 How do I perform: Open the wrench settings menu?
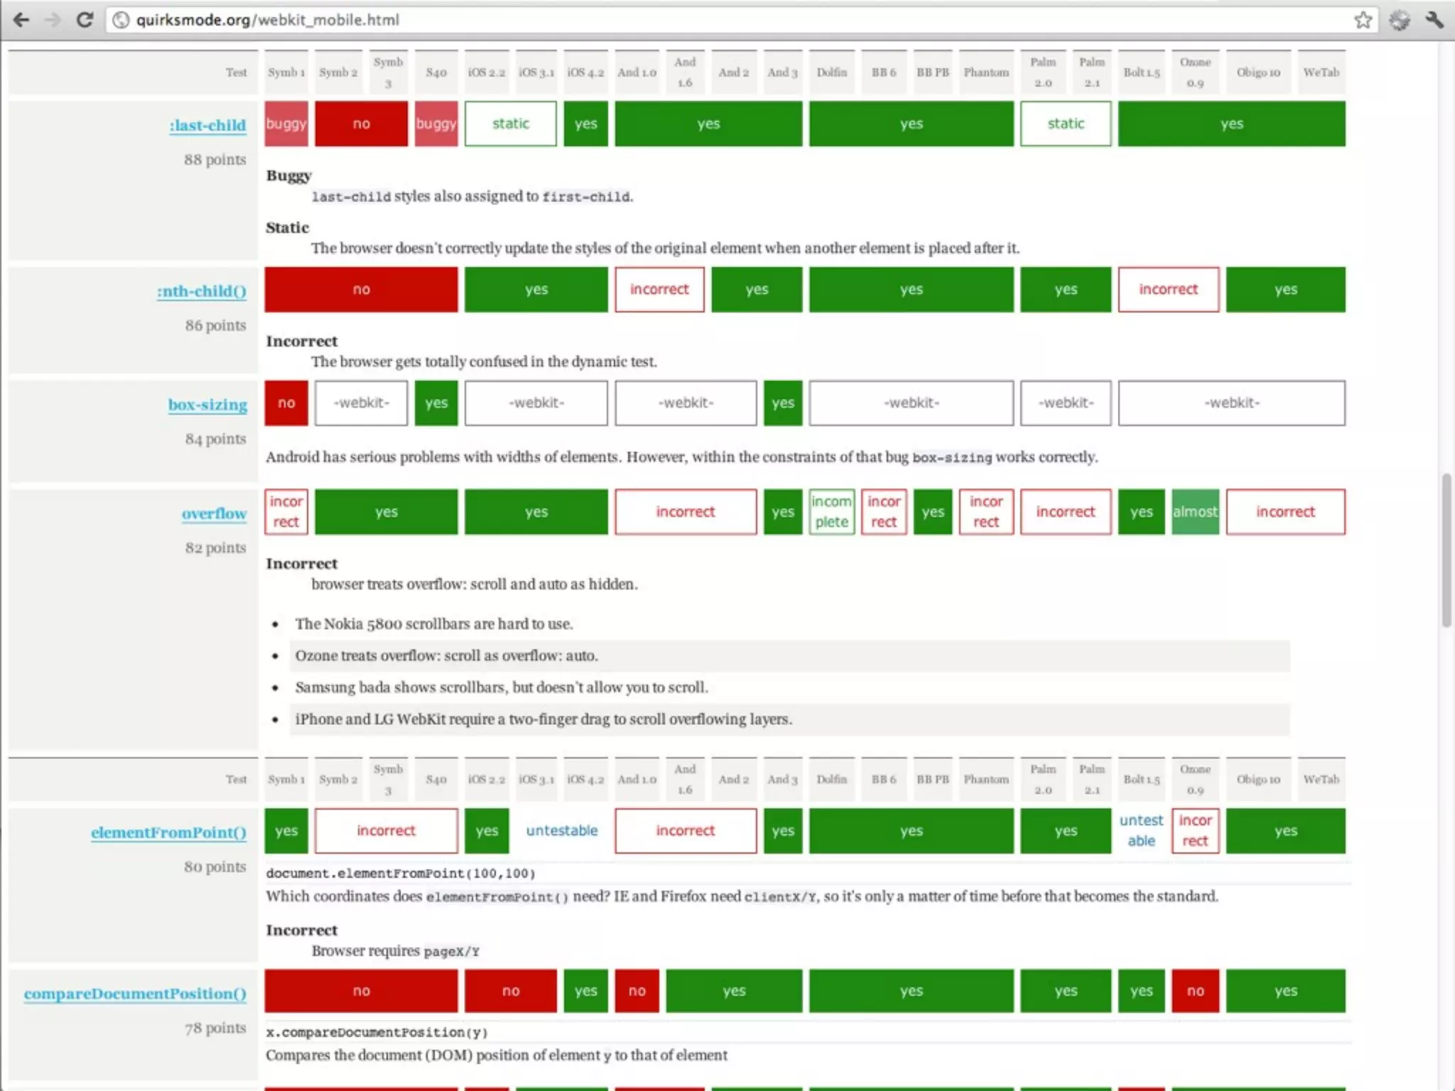[1434, 20]
